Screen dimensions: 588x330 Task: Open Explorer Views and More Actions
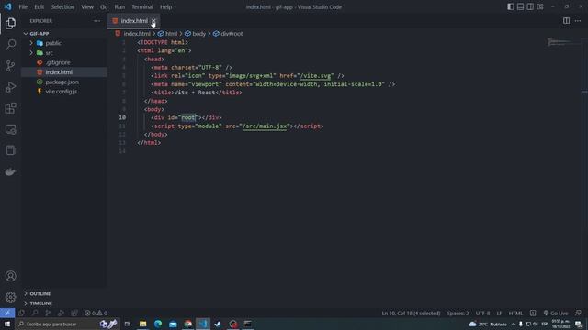(x=97, y=21)
